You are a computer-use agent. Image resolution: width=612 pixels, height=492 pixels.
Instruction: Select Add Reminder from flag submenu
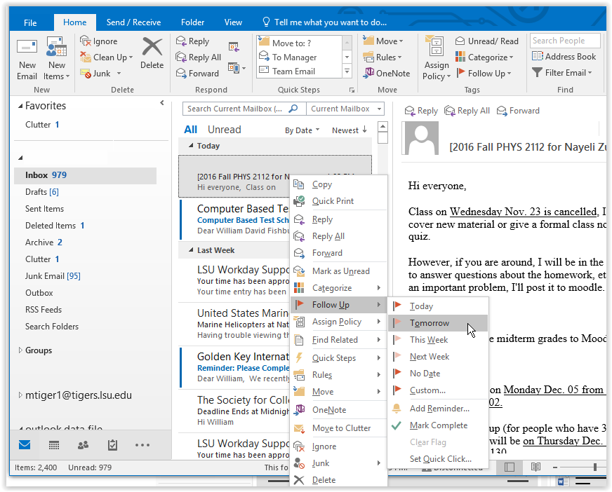click(x=438, y=408)
